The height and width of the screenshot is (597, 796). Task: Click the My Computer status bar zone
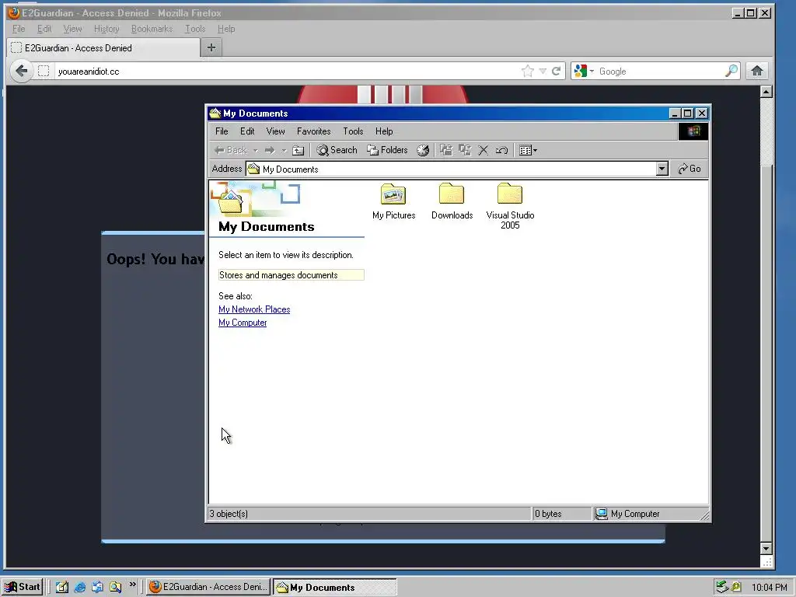[650, 514]
